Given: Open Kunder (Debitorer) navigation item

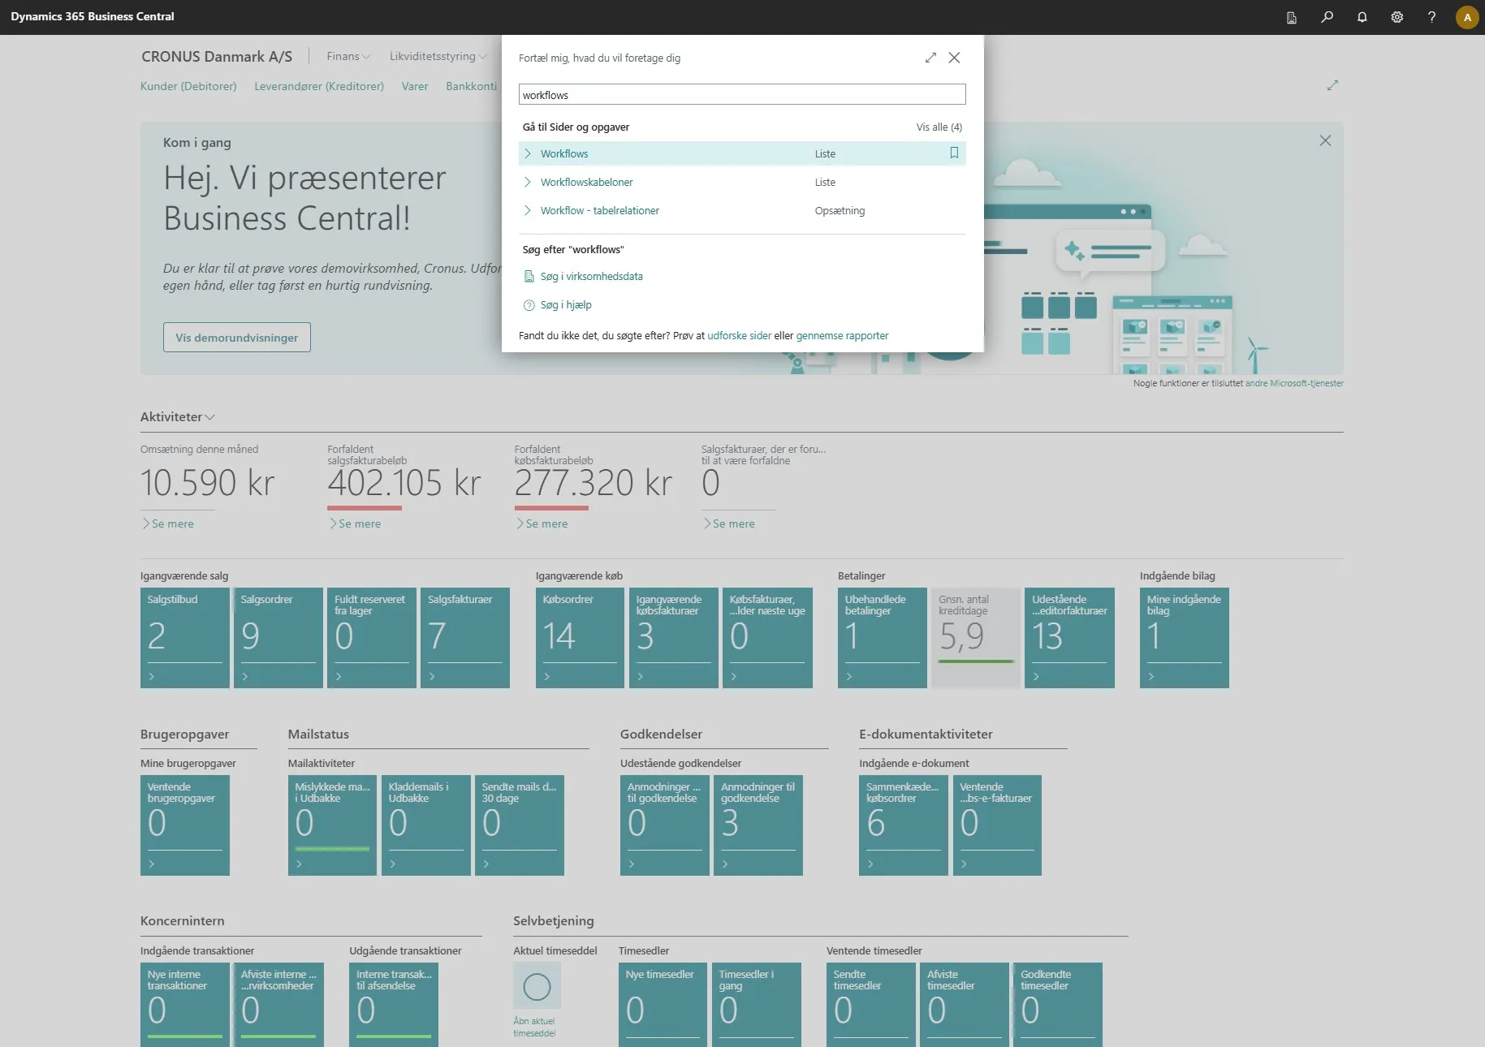Looking at the screenshot, I should (188, 86).
